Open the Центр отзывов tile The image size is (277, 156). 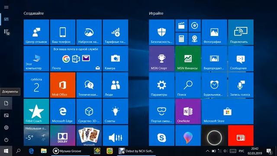pos(36,32)
